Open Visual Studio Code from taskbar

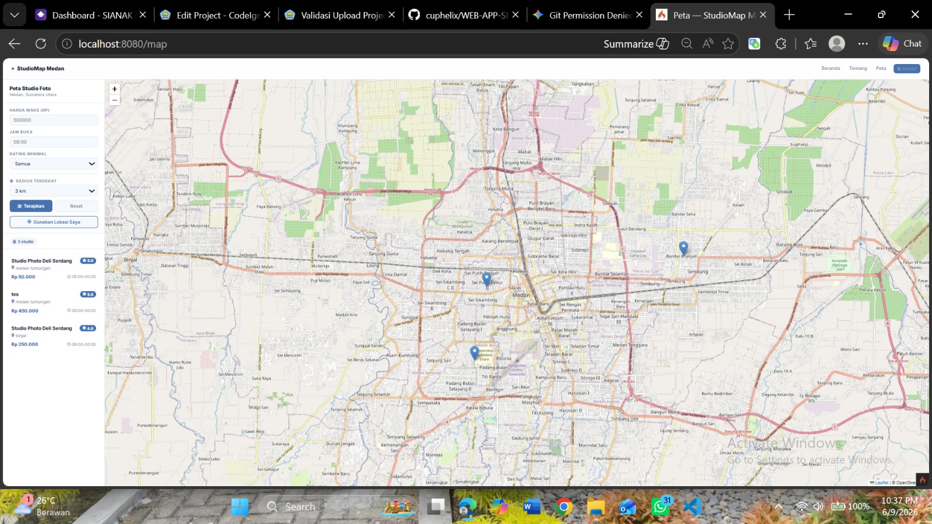pyautogui.click(x=692, y=507)
